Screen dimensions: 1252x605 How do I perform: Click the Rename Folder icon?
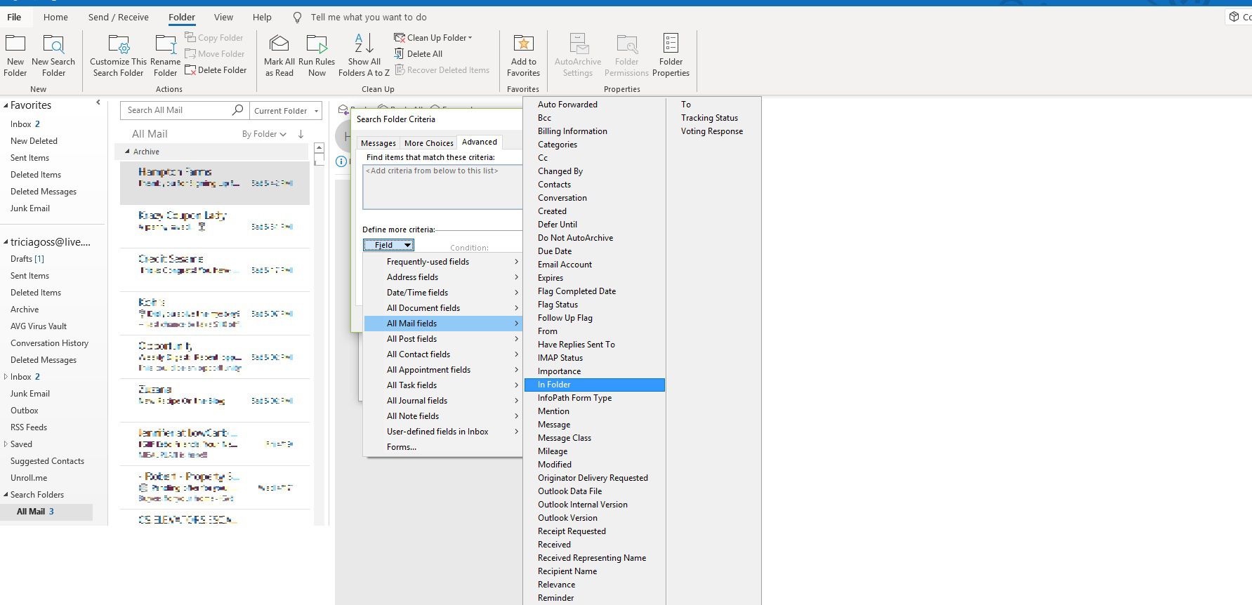165,44
